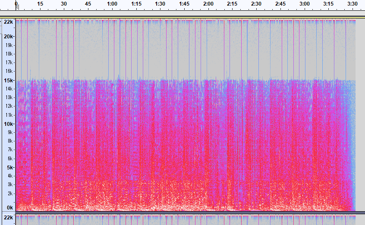365x225 pixels.
Task: Click the 18k label on the frequency scale
Action: [x=9, y=54]
